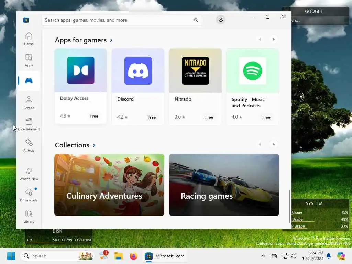The width and height of the screenshot is (352, 264).
Task: Open Copilot preview icon in taskbar
Action: click(341, 256)
